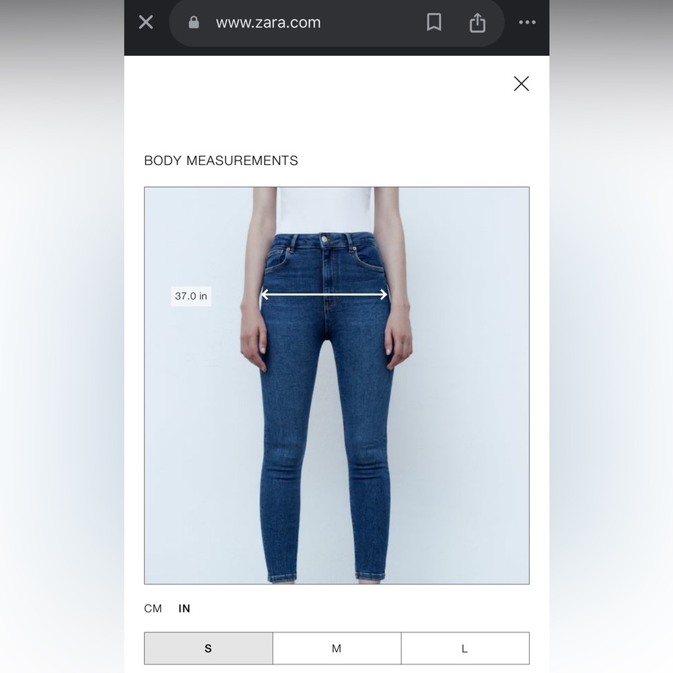The image size is (673, 673).
Task: Bookmark this Zara page
Action: 434,22
